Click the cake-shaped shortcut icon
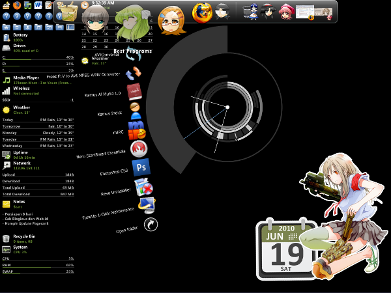This screenshot has height=293, width=391. pos(7,5)
